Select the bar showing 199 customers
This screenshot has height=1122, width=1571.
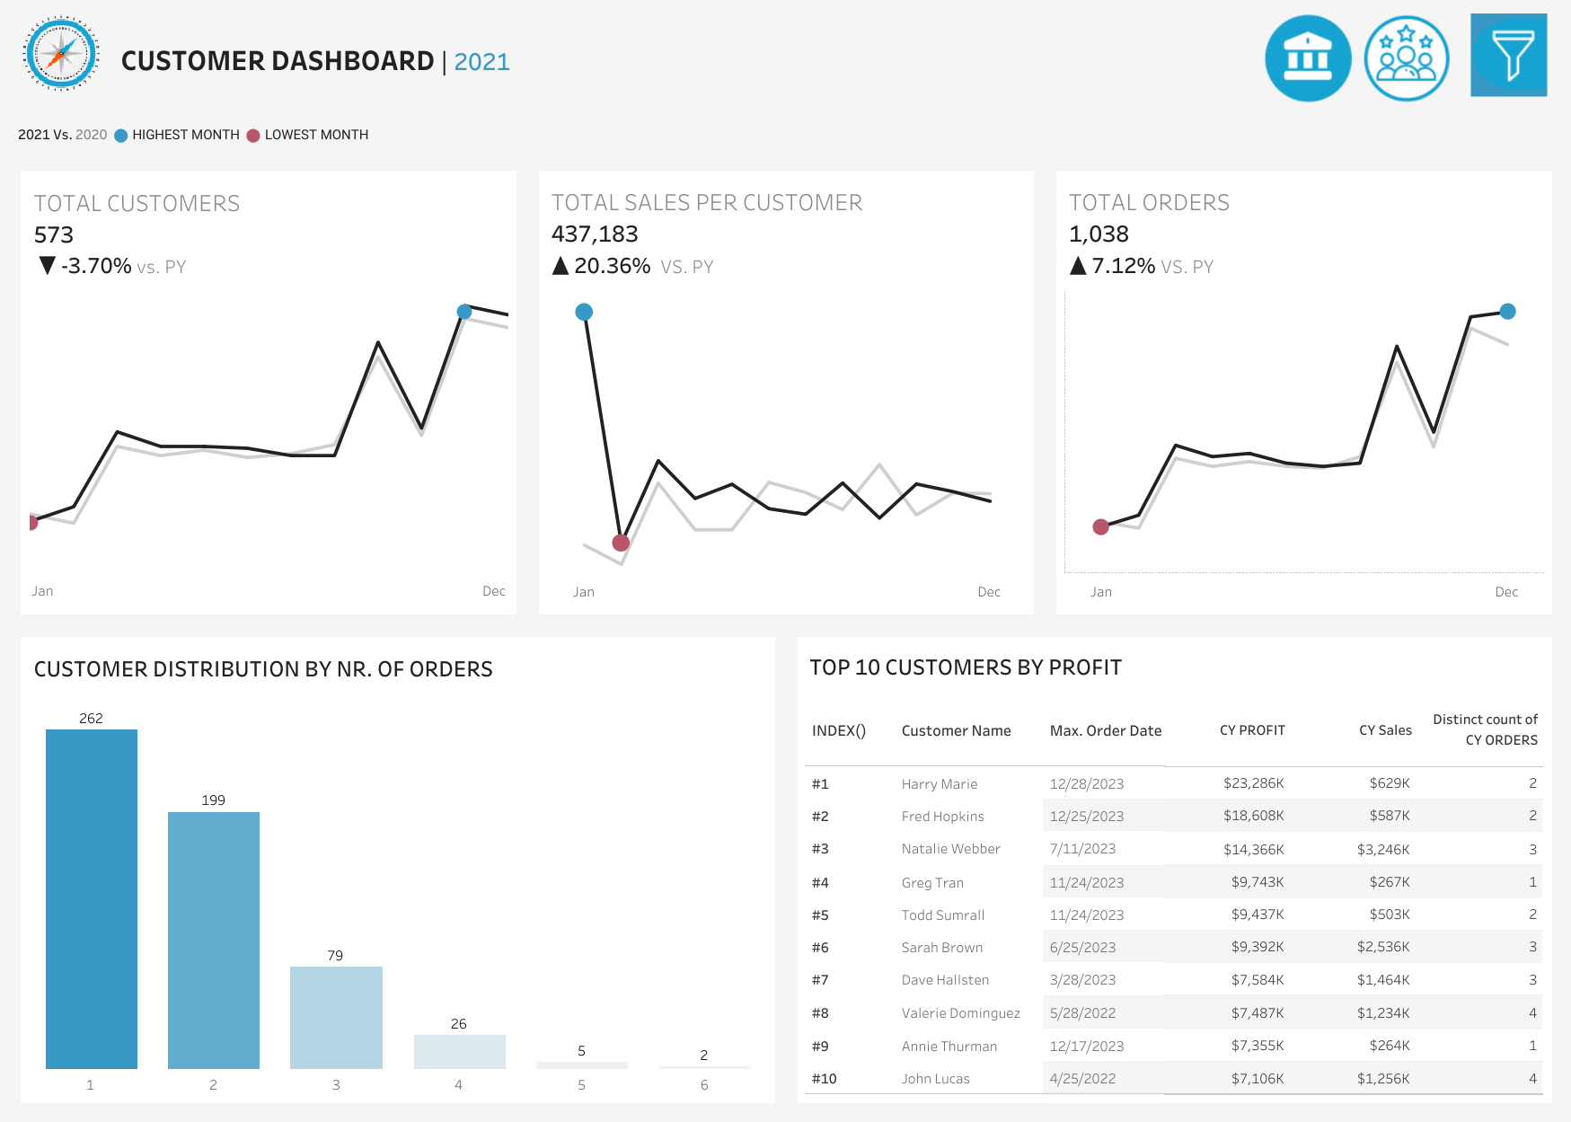pyautogui.click(x=214, y=940)
